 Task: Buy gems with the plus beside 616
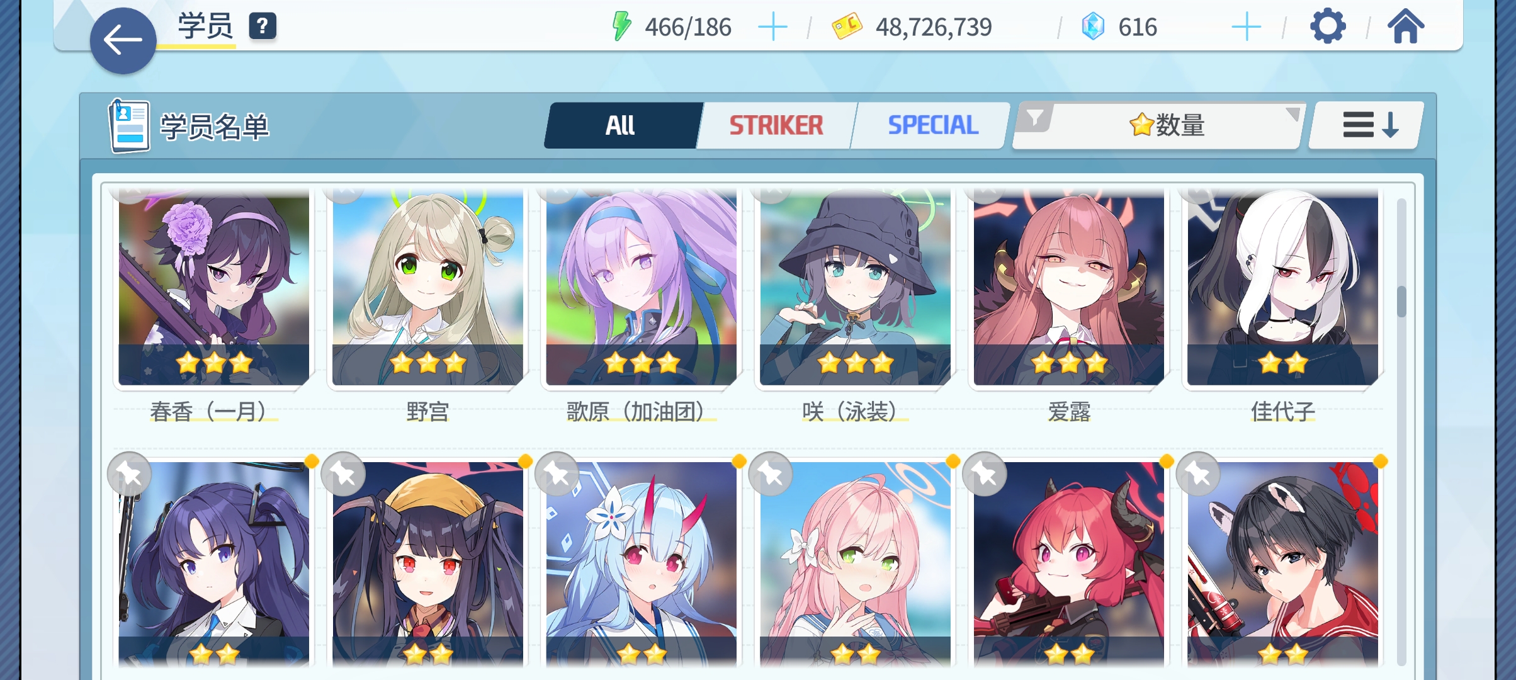(x=1246, y=28)
